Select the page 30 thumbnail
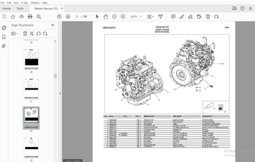This screenshot has height=162, width=255. 31,59
